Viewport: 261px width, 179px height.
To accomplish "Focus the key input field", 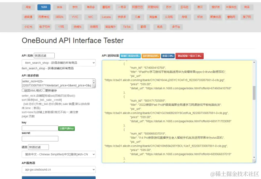I will coord(40,128).
